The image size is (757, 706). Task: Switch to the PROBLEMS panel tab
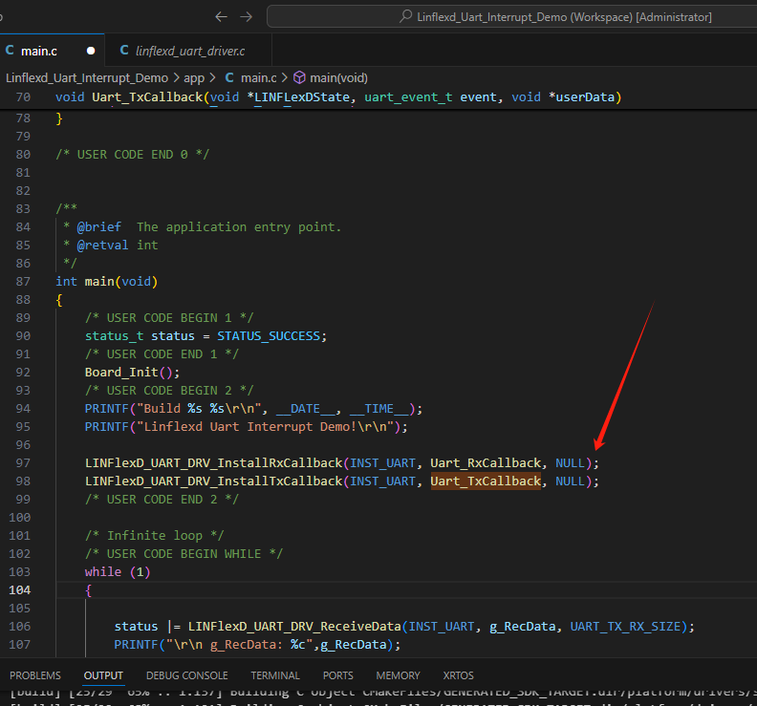35,675
